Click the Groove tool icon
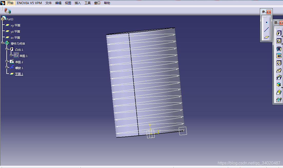This screenshot has height=168, width=283. click(279, 55)
